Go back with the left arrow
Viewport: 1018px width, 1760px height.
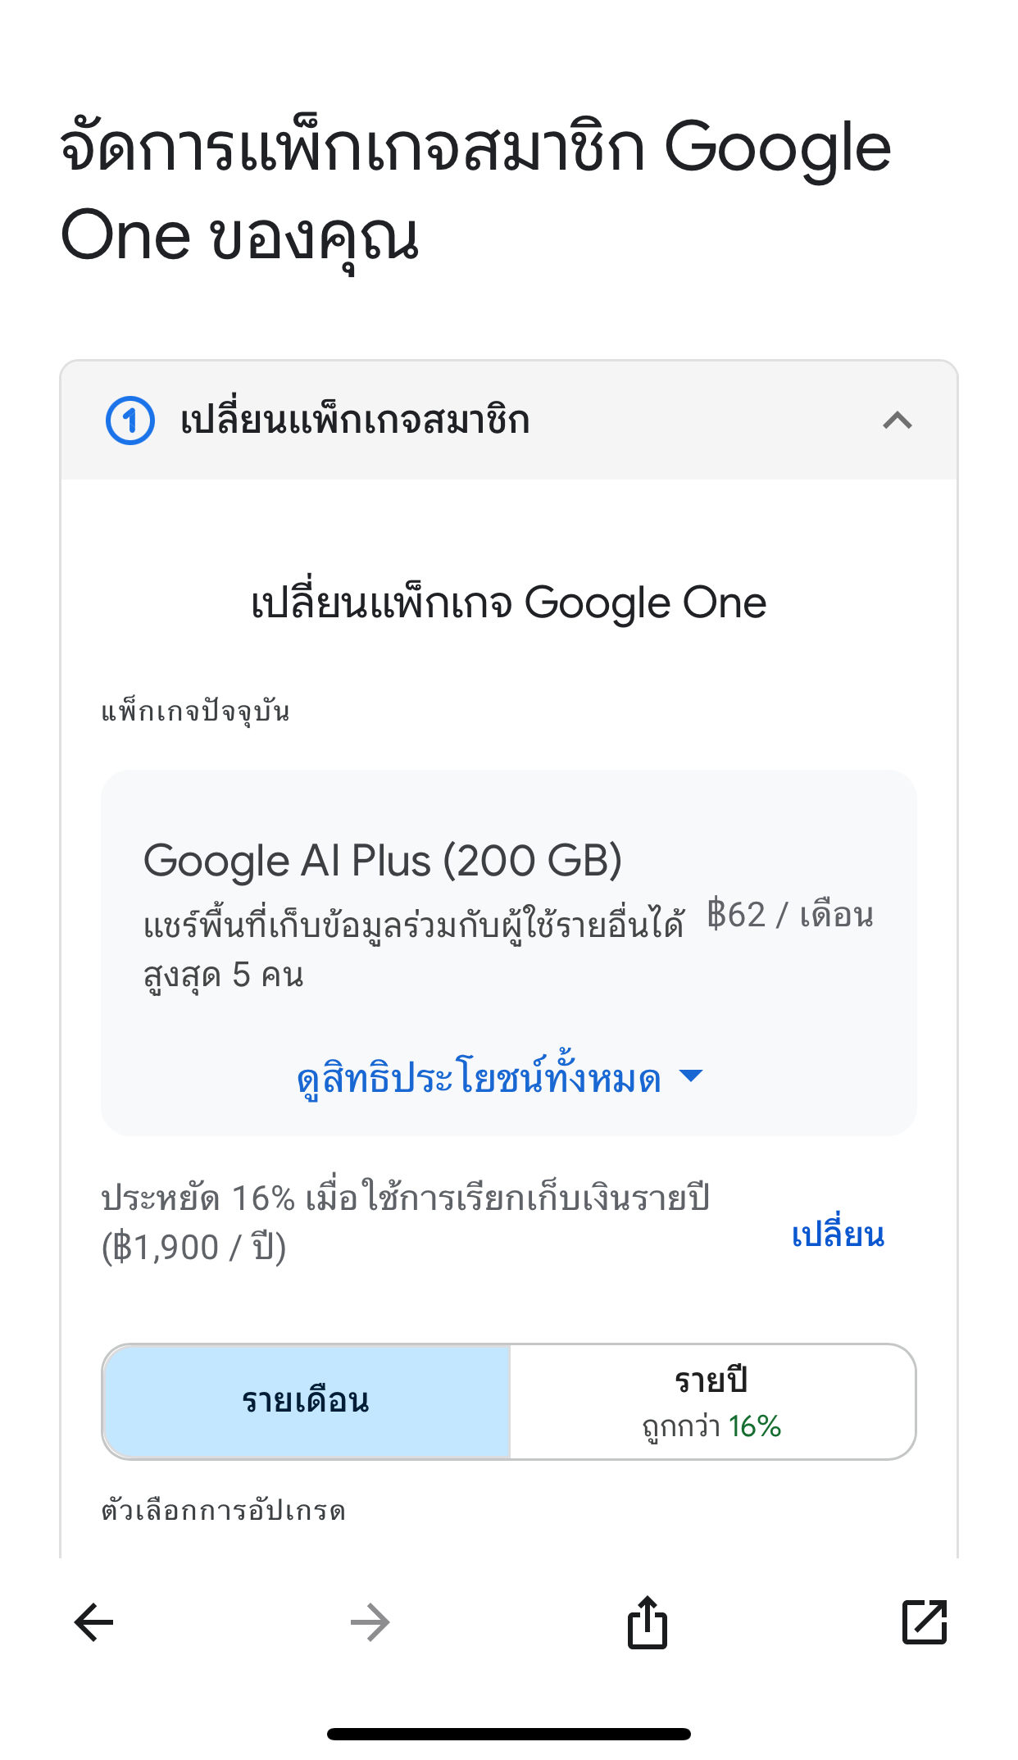point(93,1622)
